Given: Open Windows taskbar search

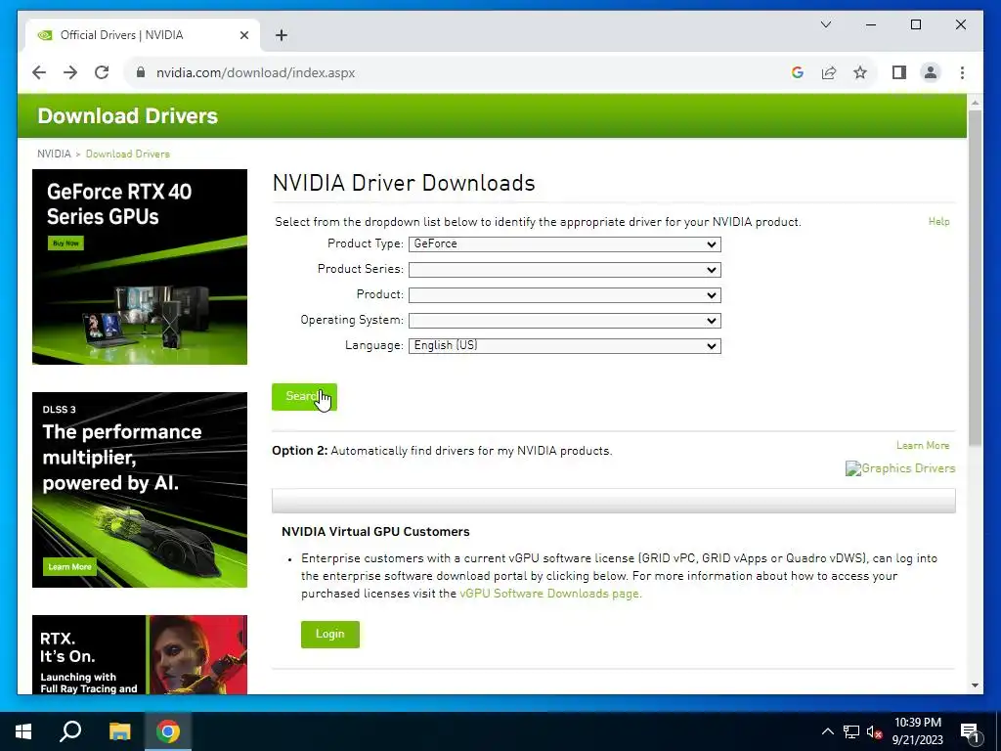Looking at the screenshot, I should click(70, 731).
